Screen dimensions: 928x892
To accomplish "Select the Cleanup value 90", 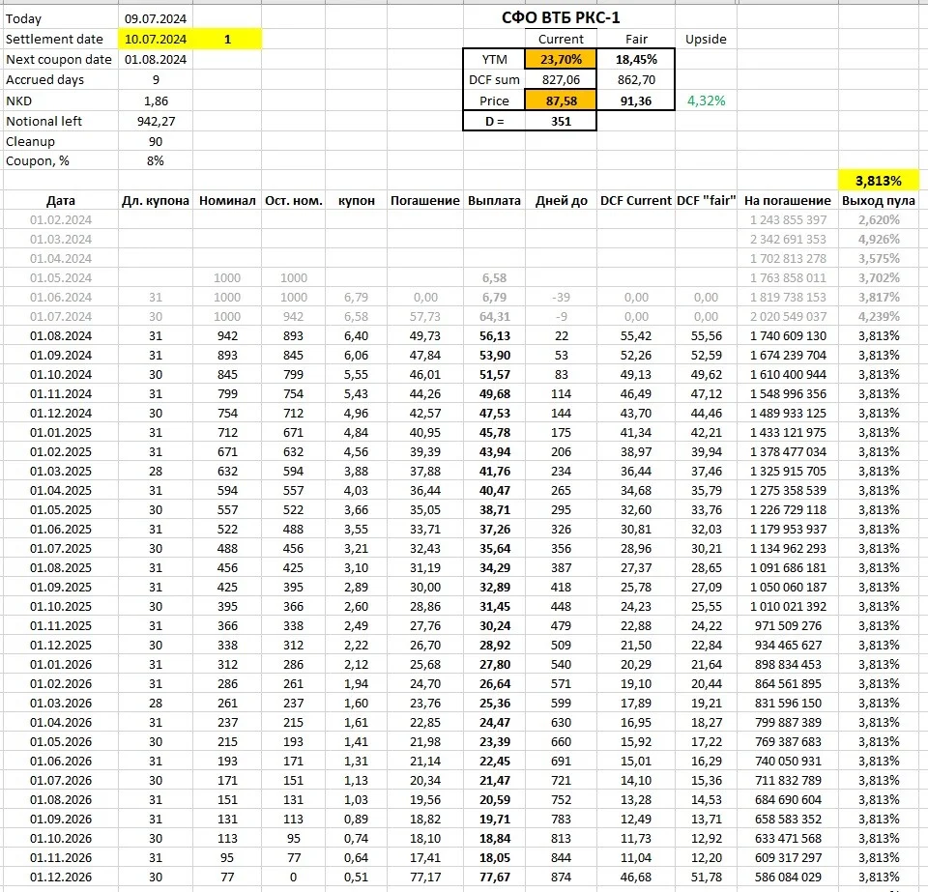I will pos(156,141).
